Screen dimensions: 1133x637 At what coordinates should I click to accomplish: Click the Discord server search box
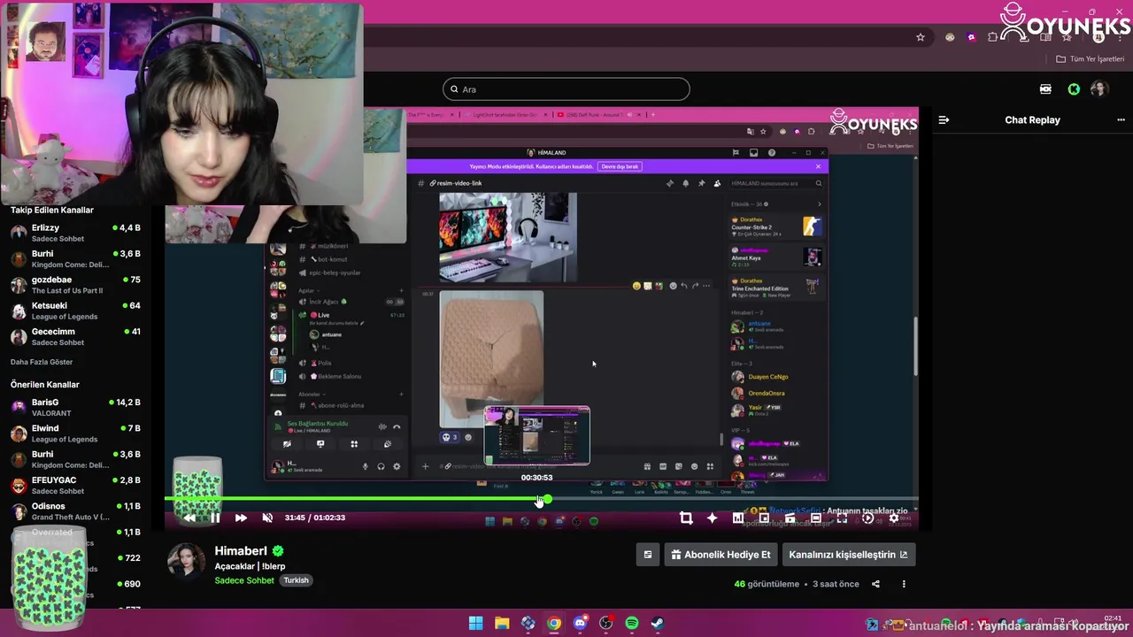(777, 183)
